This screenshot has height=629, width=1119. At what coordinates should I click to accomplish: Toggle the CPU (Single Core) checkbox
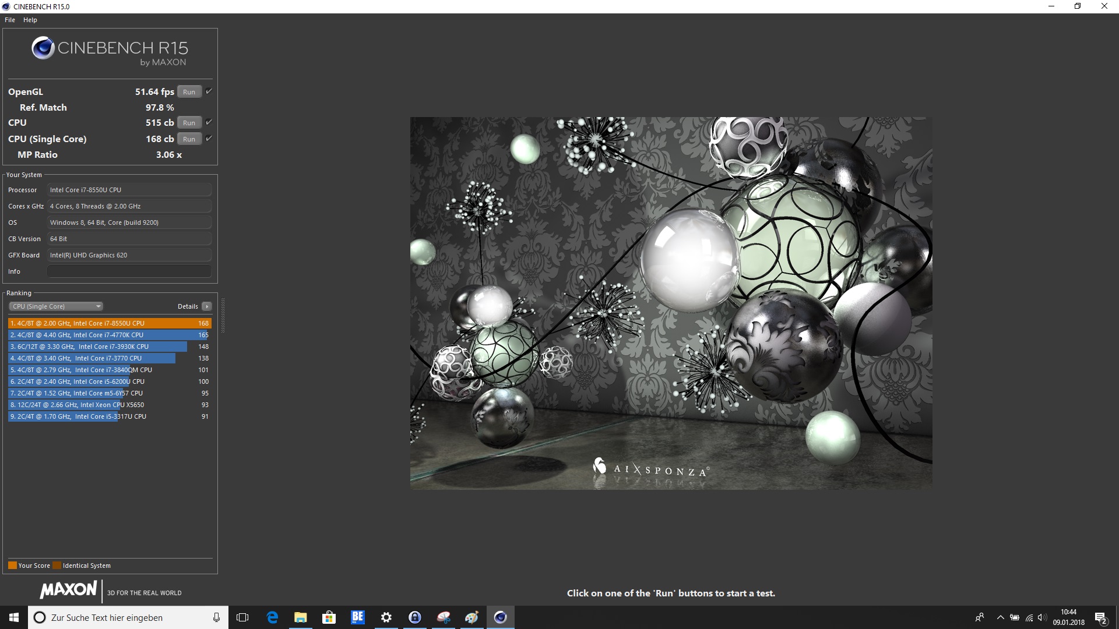coord(209,139)
